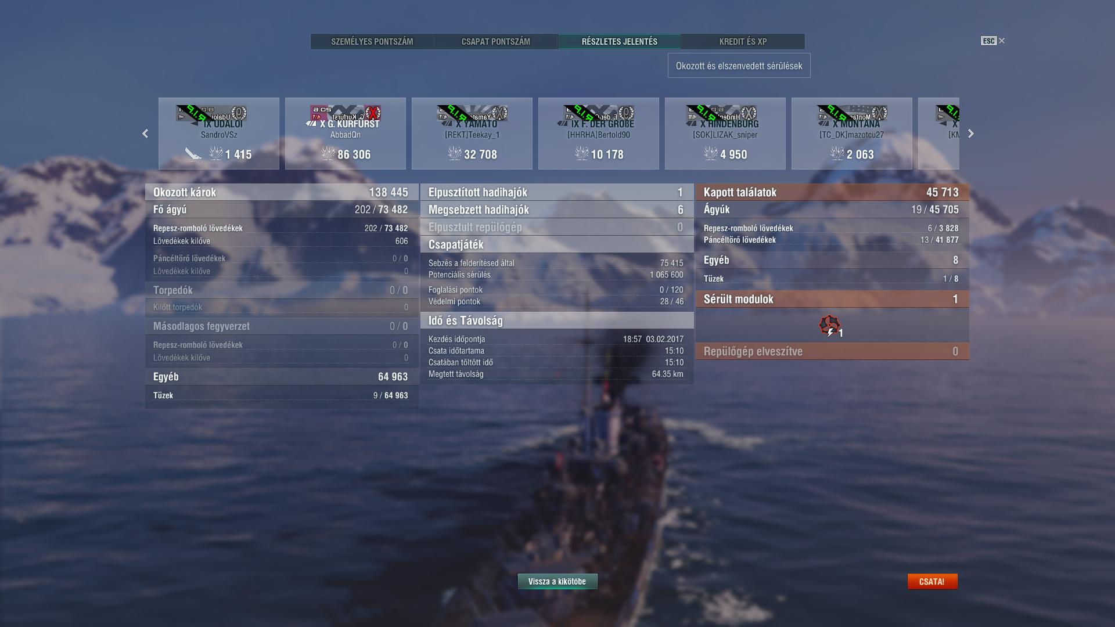Switch to Csapat pontszám tab
Image resolution: width=1115 pixels, height=627 pixels.
[x=496, y=42]
